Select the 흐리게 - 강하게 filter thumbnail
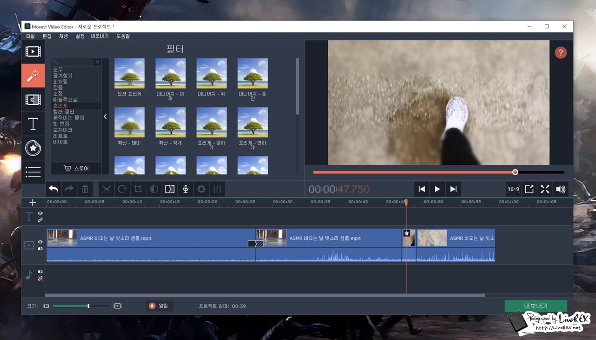This screenshot has height=340, width=596. (211, 122)
